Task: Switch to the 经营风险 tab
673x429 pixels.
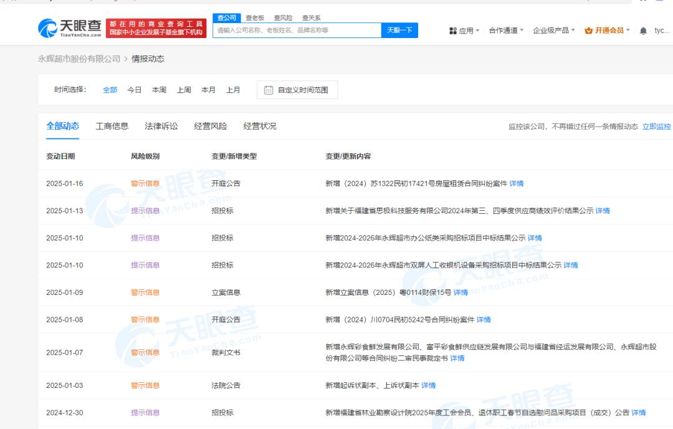Action: point(211,126)
